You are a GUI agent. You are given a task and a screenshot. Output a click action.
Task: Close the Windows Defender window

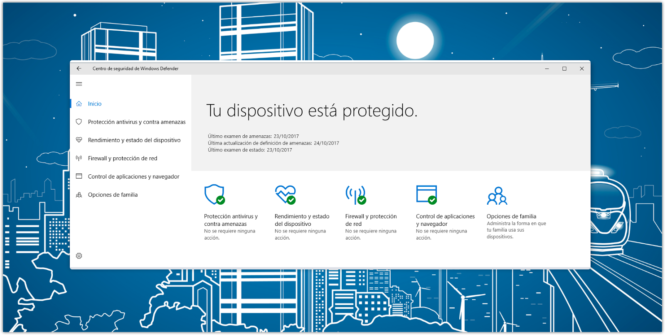[x=582, y=68]
